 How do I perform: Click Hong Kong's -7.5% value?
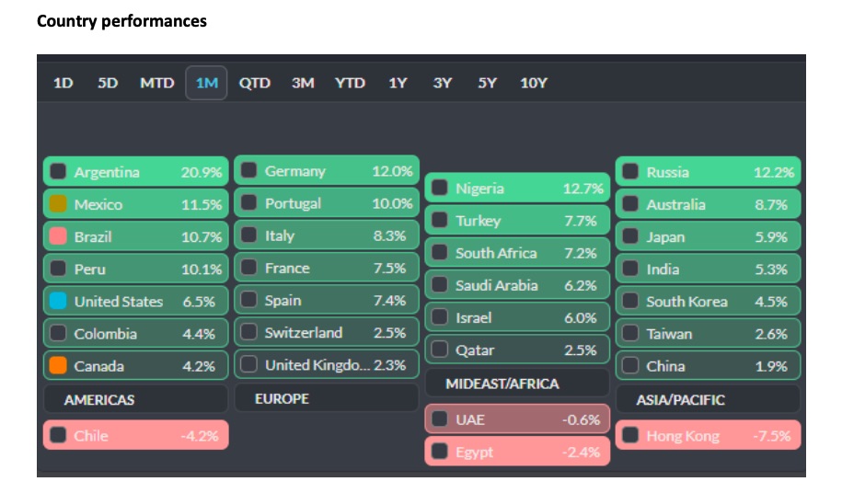[x=772, y=436]
